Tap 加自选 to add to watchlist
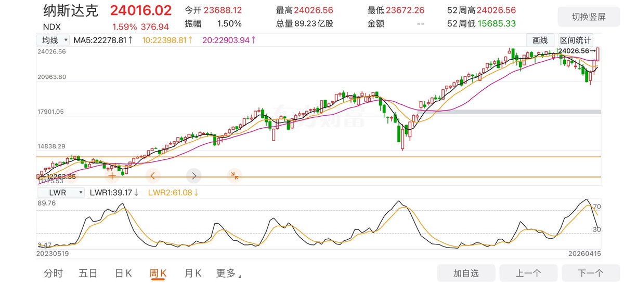Image resolution: width=624 pixels, height=287 pixels. click(466, 273)
